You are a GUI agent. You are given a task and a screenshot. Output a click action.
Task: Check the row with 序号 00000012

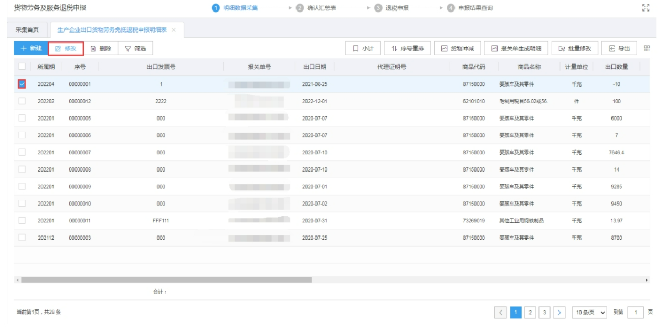(x=22, y=101)
